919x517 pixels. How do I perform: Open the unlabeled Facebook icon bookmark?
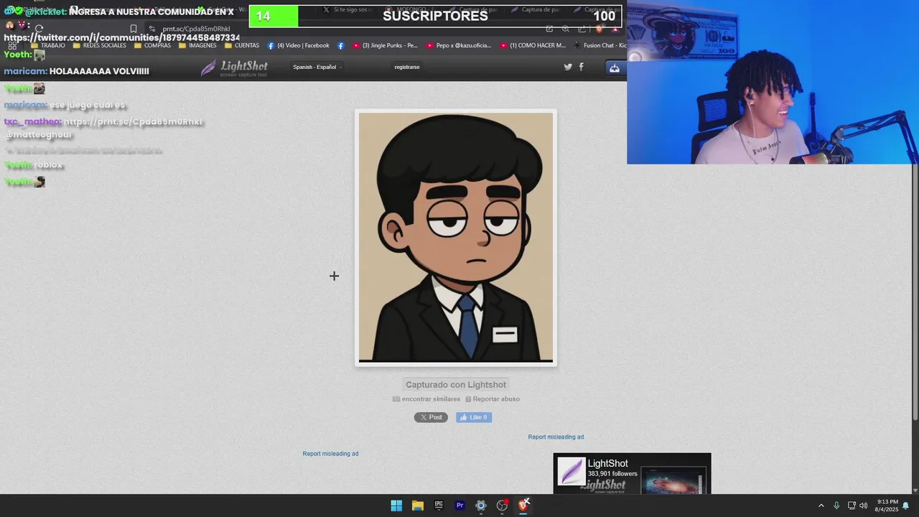pos(340,45)
